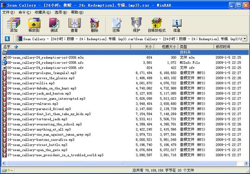
Task: Select 11-sean_callery-evacuating_the_school.mp3
Action: pos(45,124)
